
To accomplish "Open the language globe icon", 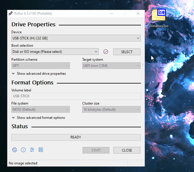I will (x=15, y=150).
